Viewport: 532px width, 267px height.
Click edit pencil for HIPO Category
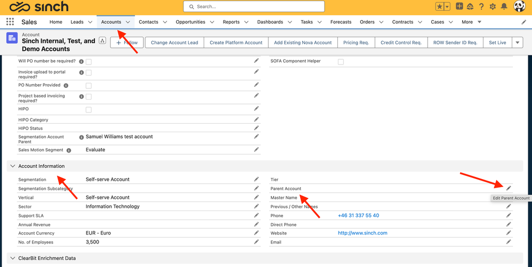[x=256, y=119]
